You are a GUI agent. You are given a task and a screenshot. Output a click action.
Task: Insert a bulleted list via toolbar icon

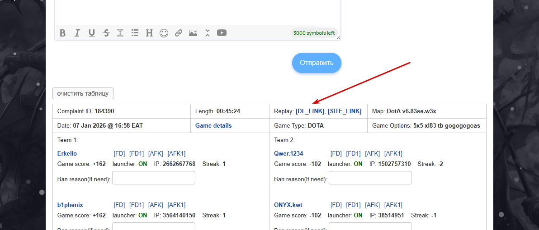click(x=135, y=33)
